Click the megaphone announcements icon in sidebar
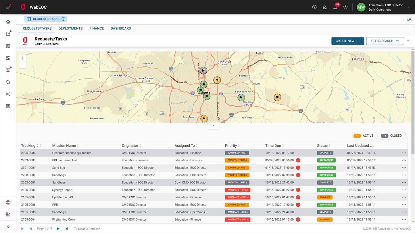The image size is (415, 233). click(8, 94)
